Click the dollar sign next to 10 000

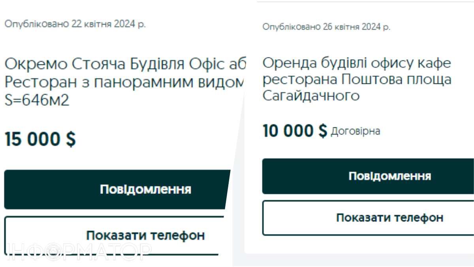[x=324, y=131]
